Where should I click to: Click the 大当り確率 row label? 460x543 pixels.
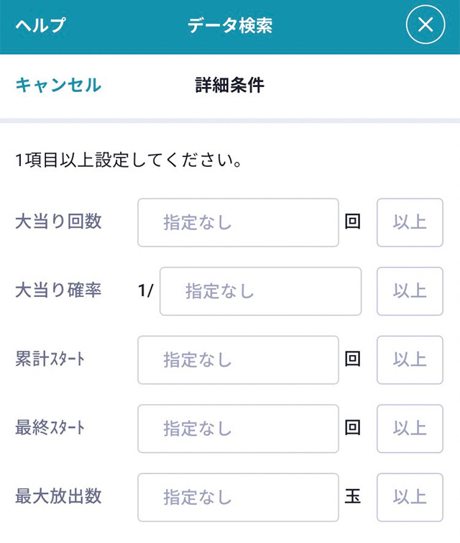pos(58,291)
